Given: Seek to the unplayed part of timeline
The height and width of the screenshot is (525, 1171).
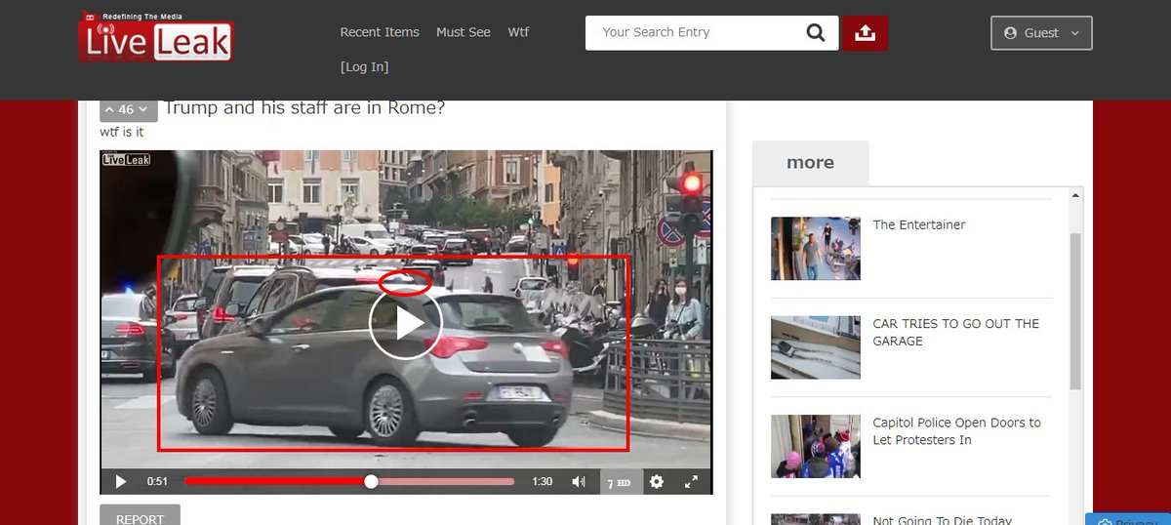Looking at the screenshot, I should (446, 481).
